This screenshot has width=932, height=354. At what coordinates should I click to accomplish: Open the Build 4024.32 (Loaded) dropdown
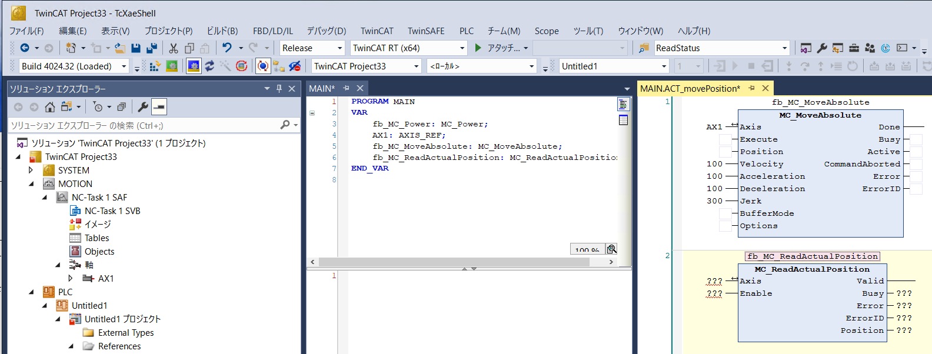124,66
